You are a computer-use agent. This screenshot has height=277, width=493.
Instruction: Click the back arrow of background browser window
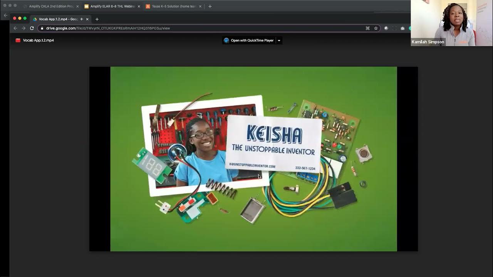click(5, 15)
